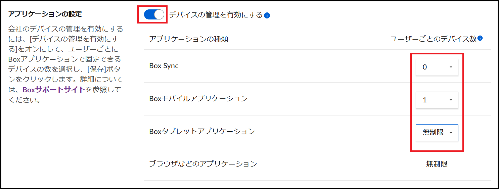Toggle the デバイスの管理を有効にする switch
Image resolution: width=499 pixels, height=189 pixels.
(154, 14)
